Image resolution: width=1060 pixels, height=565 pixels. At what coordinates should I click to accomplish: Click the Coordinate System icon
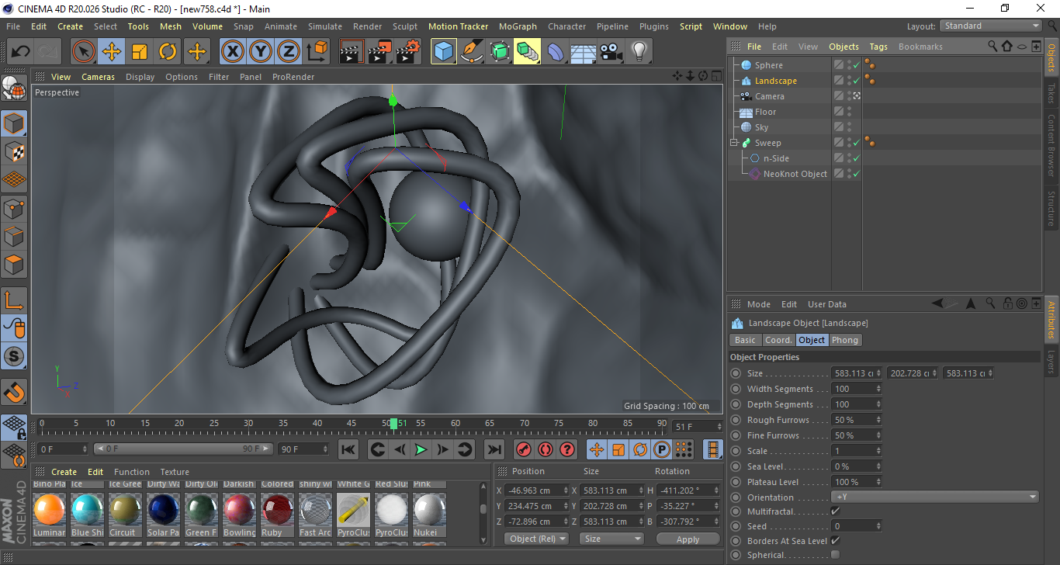pos(317,52)
